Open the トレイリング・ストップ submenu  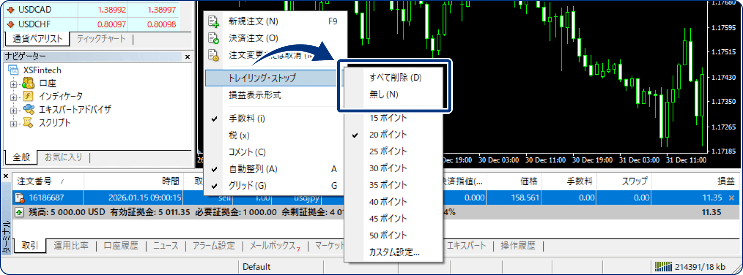tap(274, 78)
